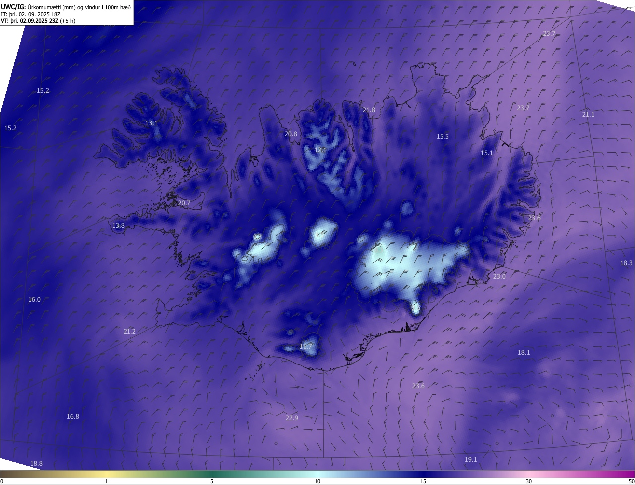
Task: Select the 20.8 value label
Action: pos(291,134)
